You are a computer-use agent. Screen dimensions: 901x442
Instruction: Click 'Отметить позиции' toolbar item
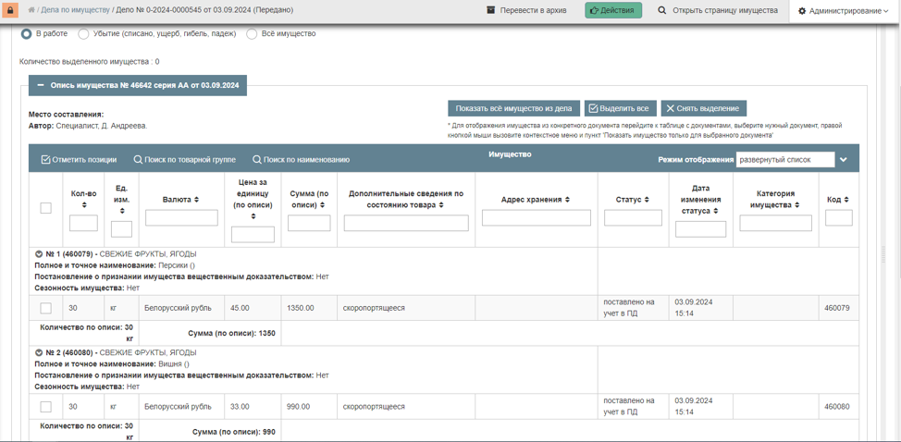79,160
